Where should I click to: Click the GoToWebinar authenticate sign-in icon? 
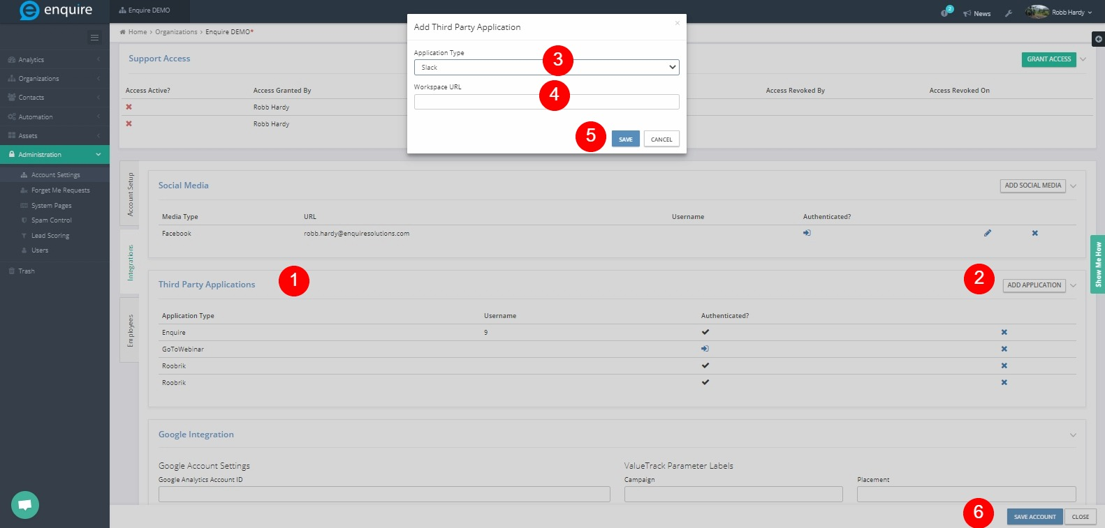705,349
